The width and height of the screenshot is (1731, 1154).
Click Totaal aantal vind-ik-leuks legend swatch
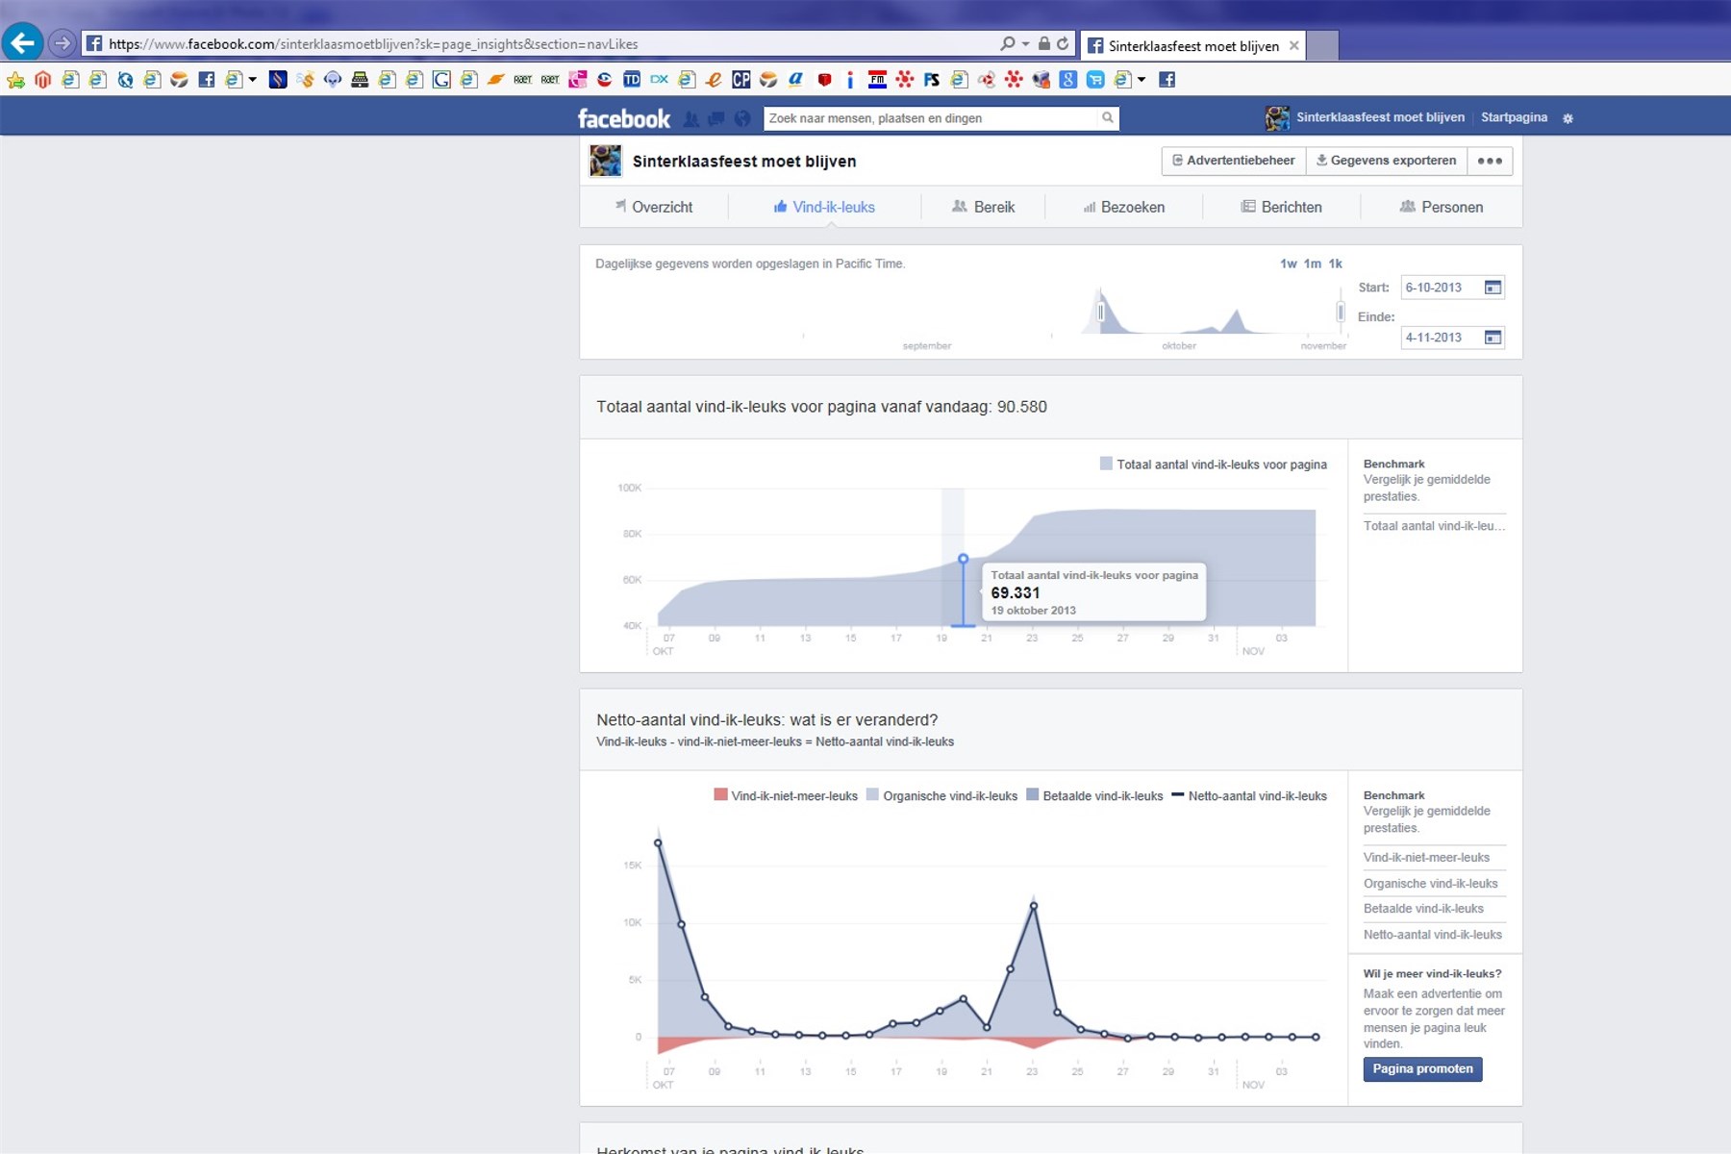1106,464
